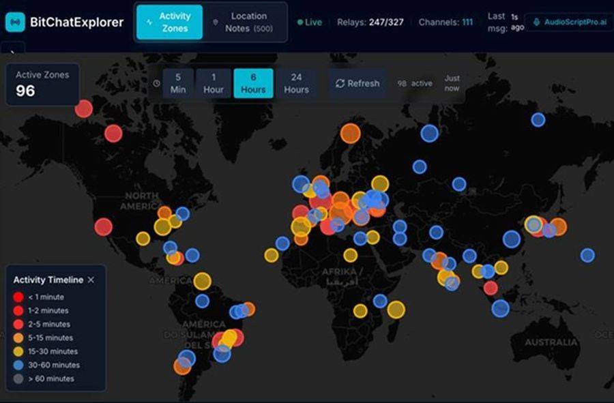This screenshot has width=614, height=403.
Task: Click the microphone icon in AudioScriptPro.ai badge
Action: point(537,23)
